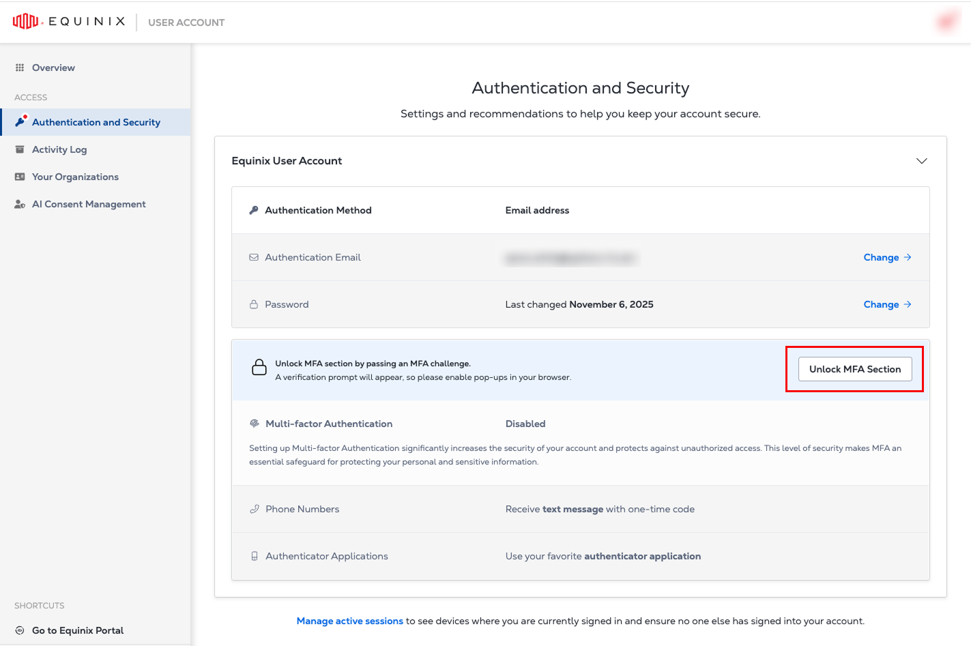Click the Your Organizations card icon
Image resolution: width=971 pixels, height=646 pixels.
click(x=20, y=177)
